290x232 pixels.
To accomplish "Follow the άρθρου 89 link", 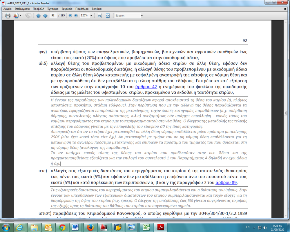I will 226,182.
